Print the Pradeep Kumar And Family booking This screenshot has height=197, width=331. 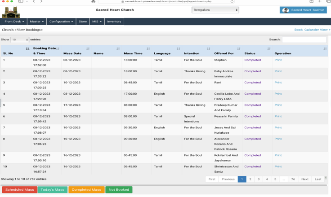pyautogui.click(x=278, y=105)
